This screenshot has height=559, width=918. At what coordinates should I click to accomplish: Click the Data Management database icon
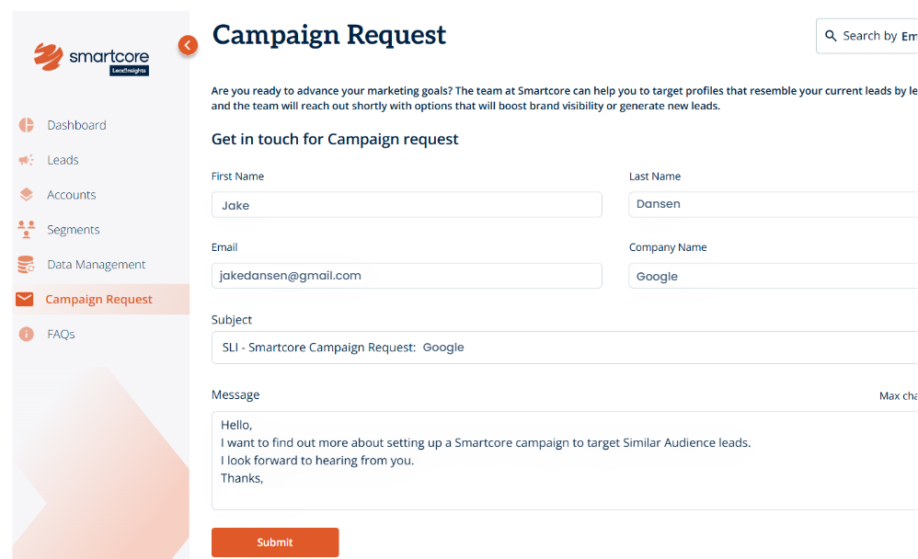pyautogui.click(x=26, y=265)
